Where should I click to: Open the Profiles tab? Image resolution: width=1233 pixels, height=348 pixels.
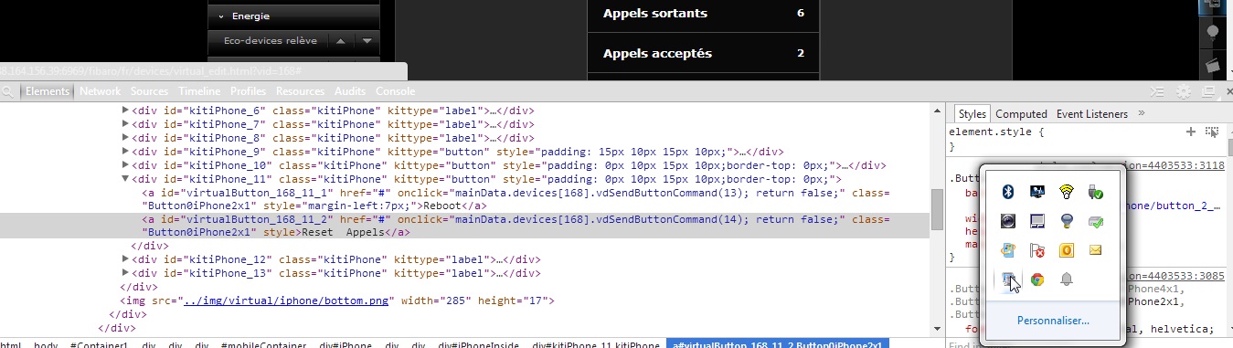(x=248, y=91)
